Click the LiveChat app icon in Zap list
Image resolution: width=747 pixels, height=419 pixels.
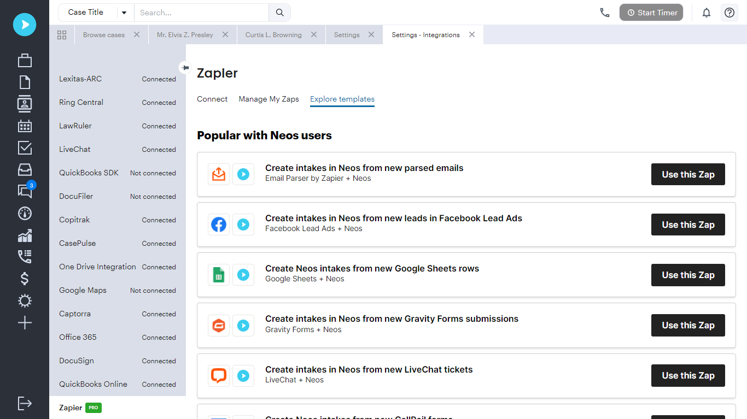pyautogui.click(x=219, y=376)
